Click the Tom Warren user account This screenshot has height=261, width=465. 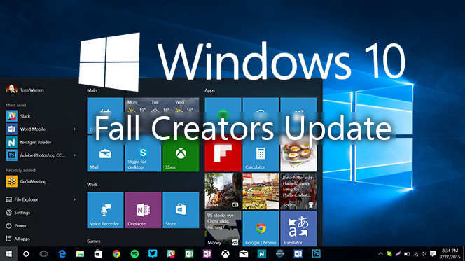click(25, 90)
